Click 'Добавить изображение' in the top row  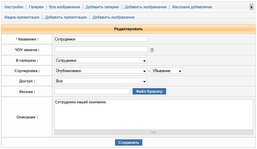[x=145, y=7]
